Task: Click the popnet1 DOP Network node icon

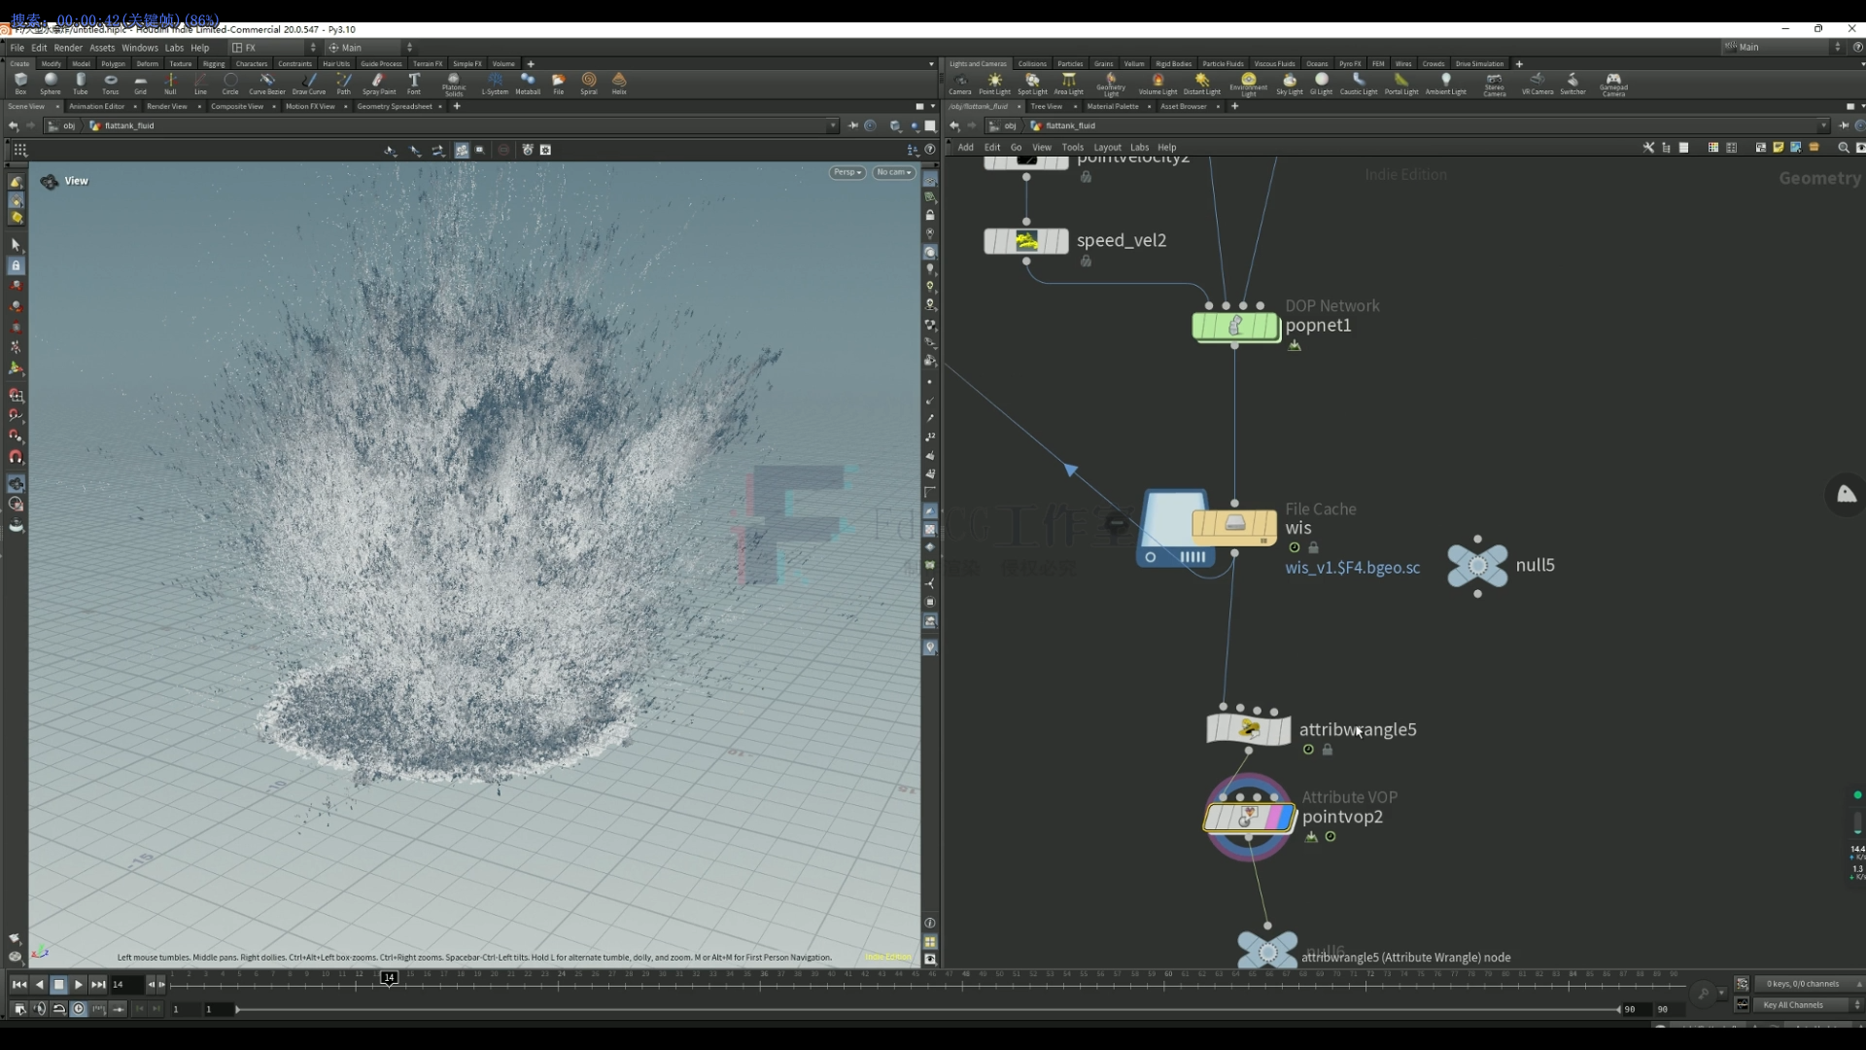Action: point(1235,327)
